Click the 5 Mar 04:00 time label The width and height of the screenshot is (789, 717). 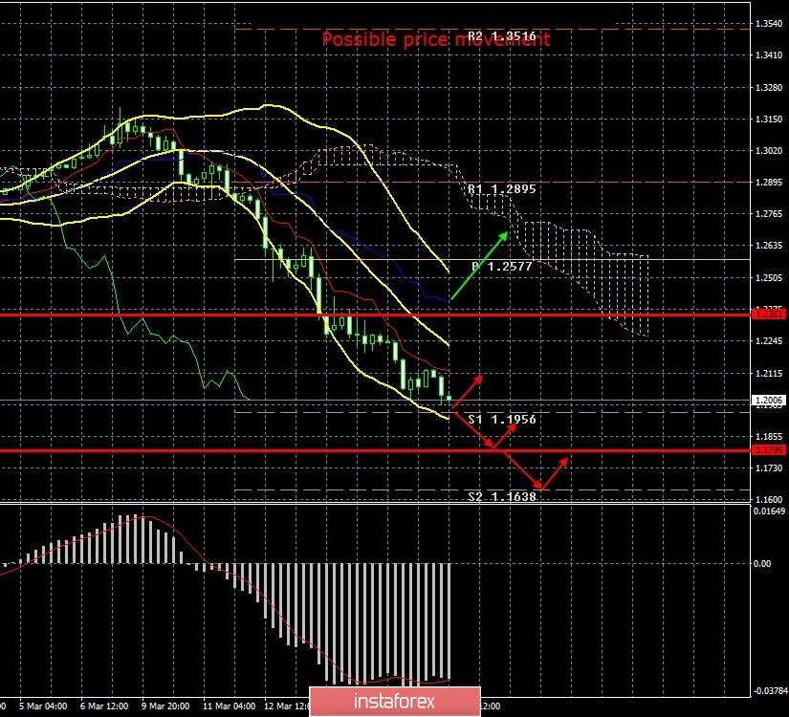pos(43,706)
